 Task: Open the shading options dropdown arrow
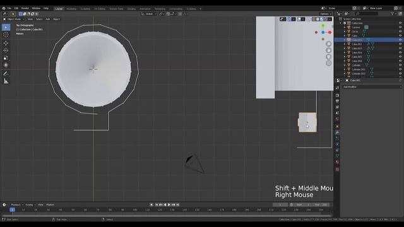pyautogui.click(x=330, y=19)
